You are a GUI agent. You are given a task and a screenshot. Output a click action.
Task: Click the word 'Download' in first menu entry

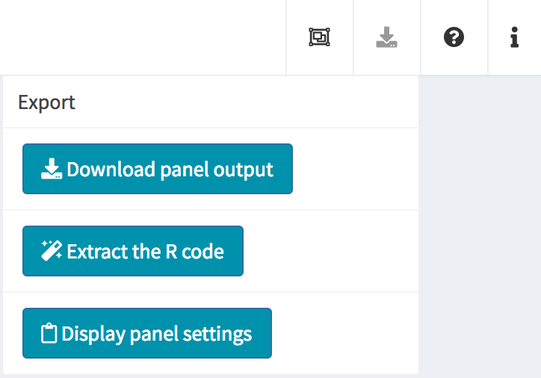click(x=111, y=170)
